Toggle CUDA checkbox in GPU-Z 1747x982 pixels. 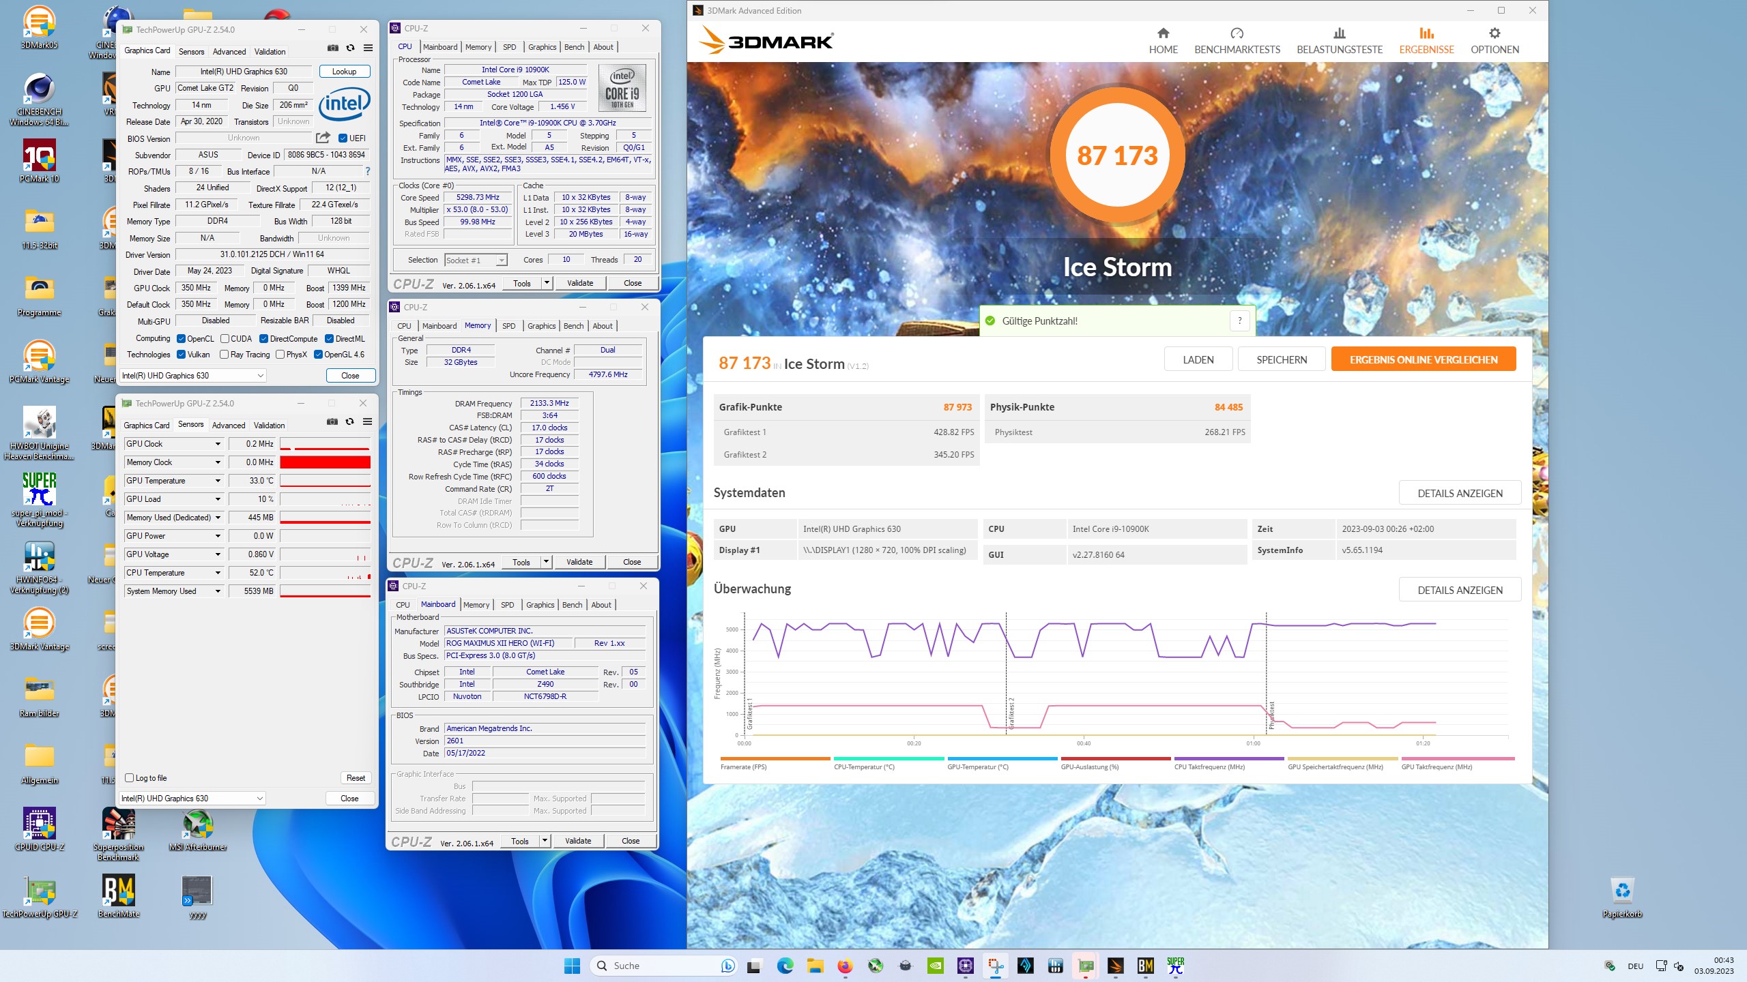point(224,338)
